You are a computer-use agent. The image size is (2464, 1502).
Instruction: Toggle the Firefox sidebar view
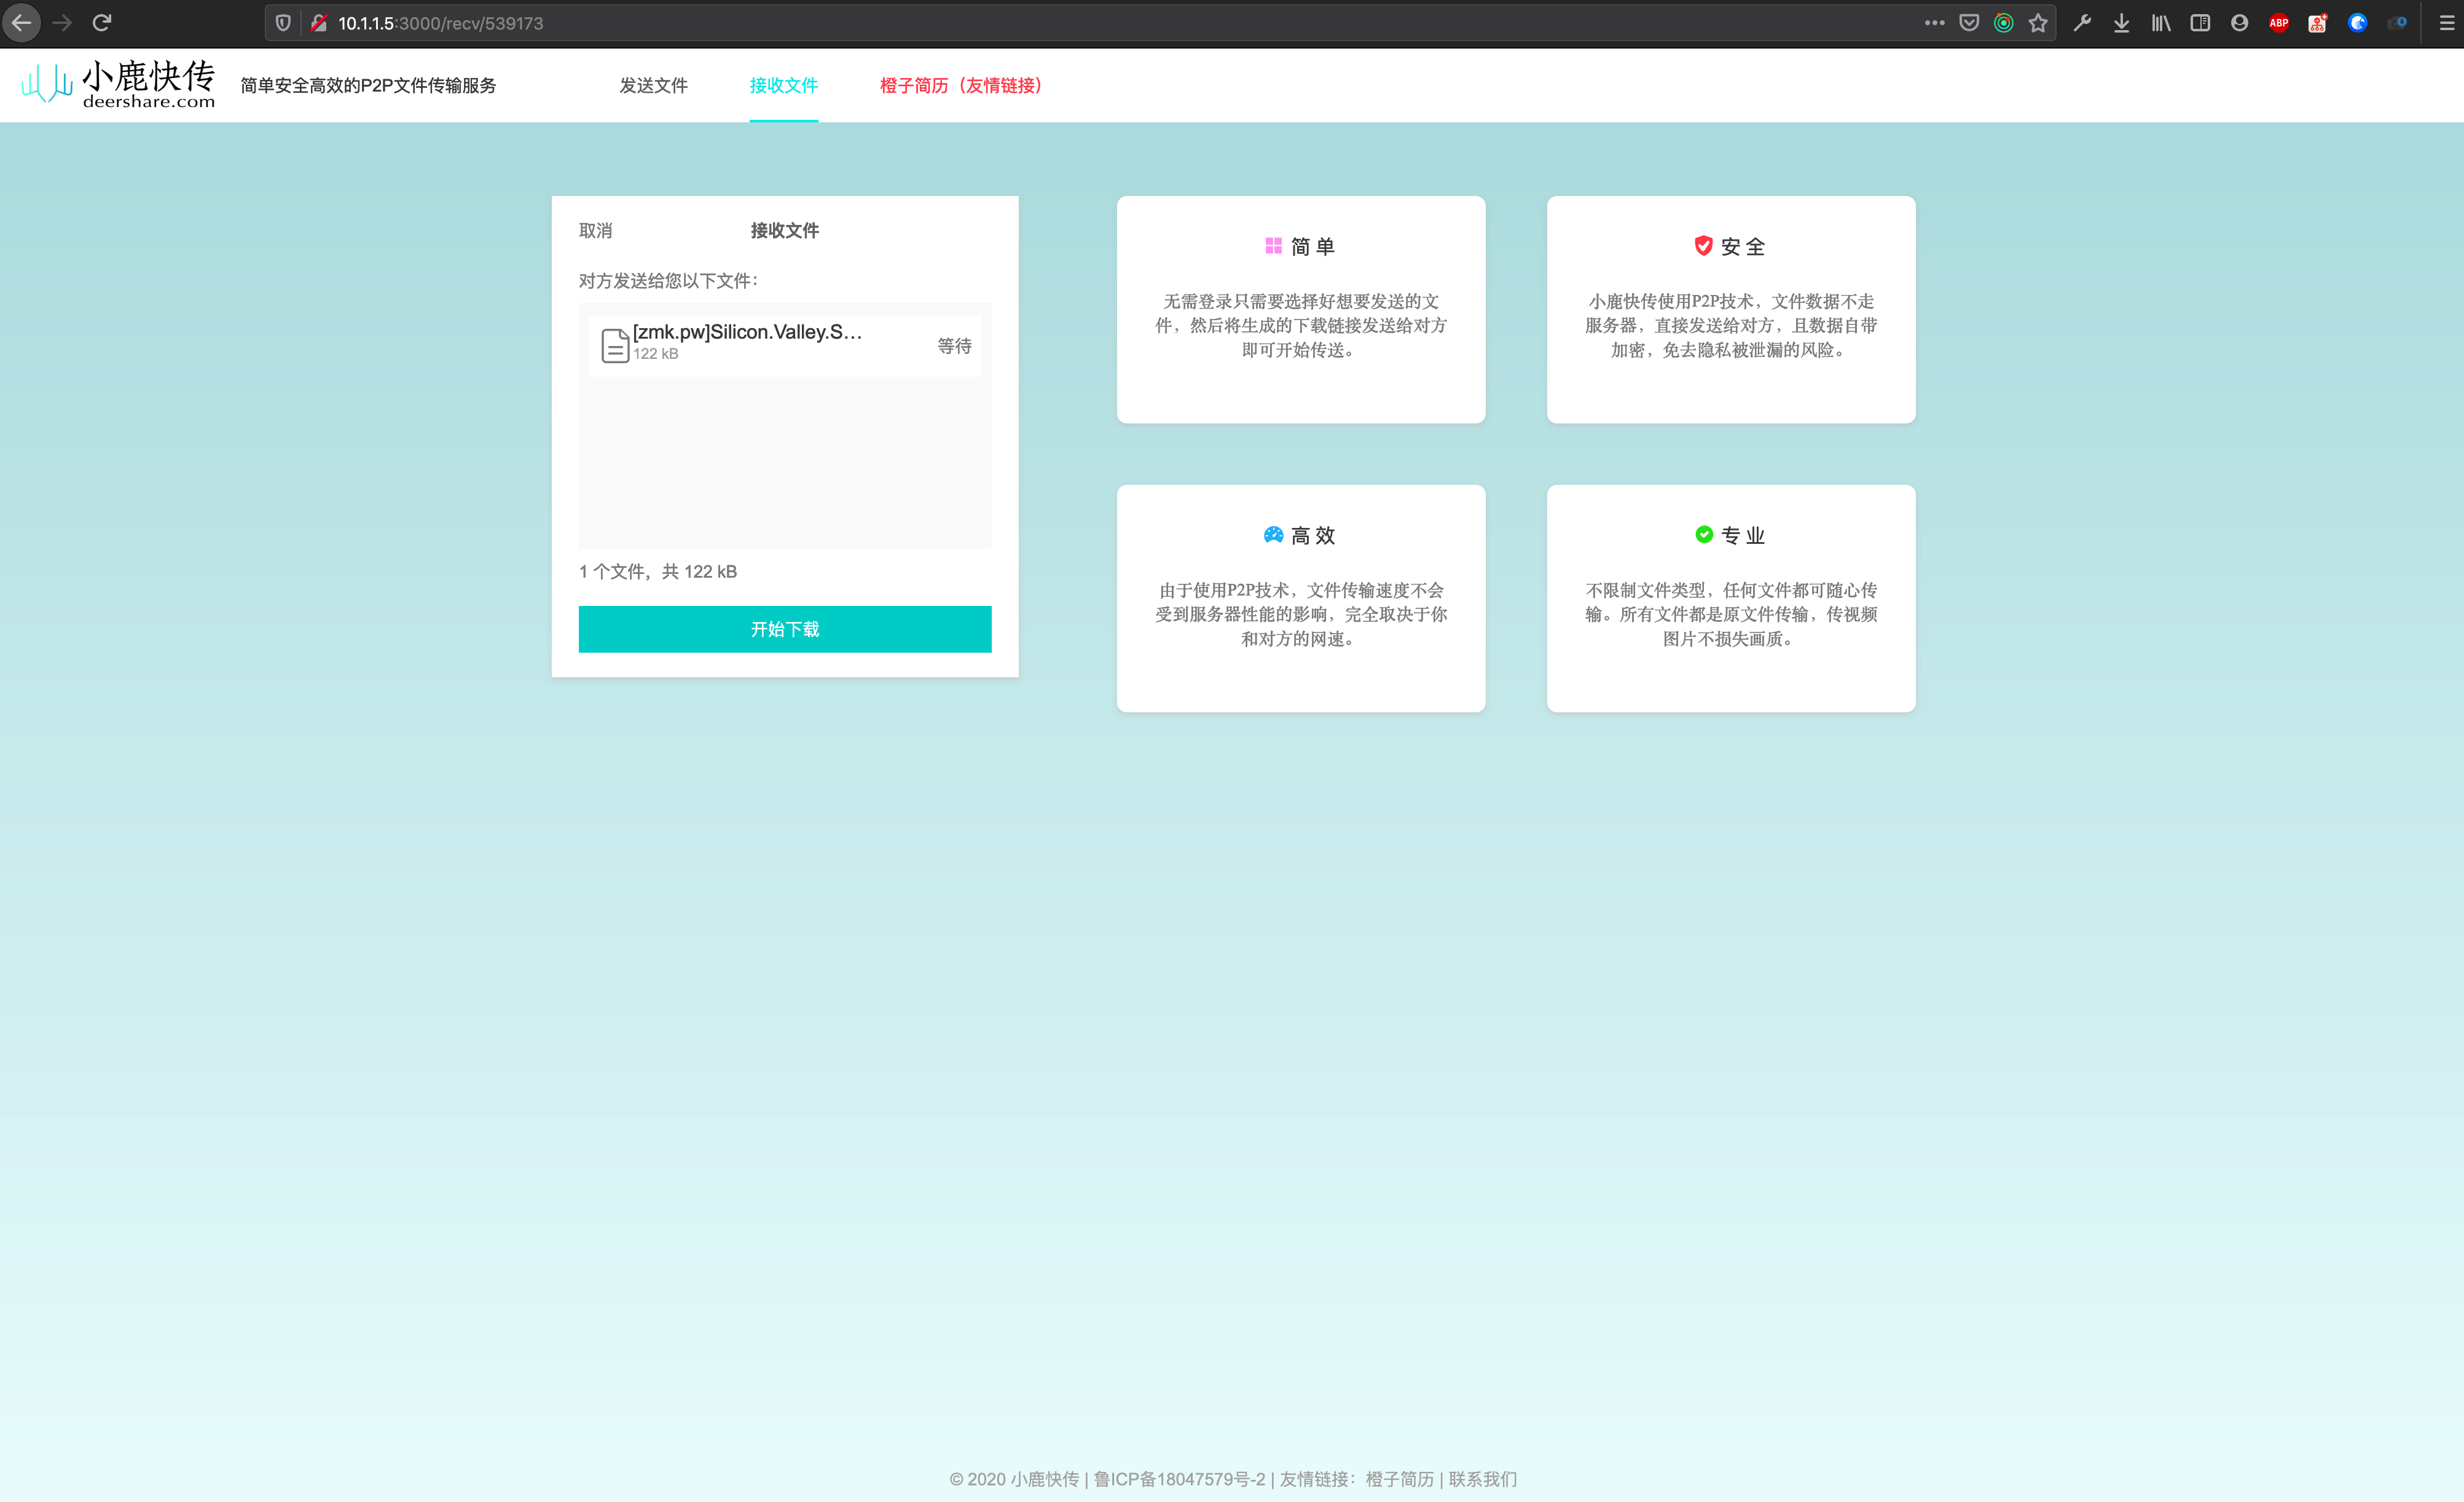tap(2199, 23)
